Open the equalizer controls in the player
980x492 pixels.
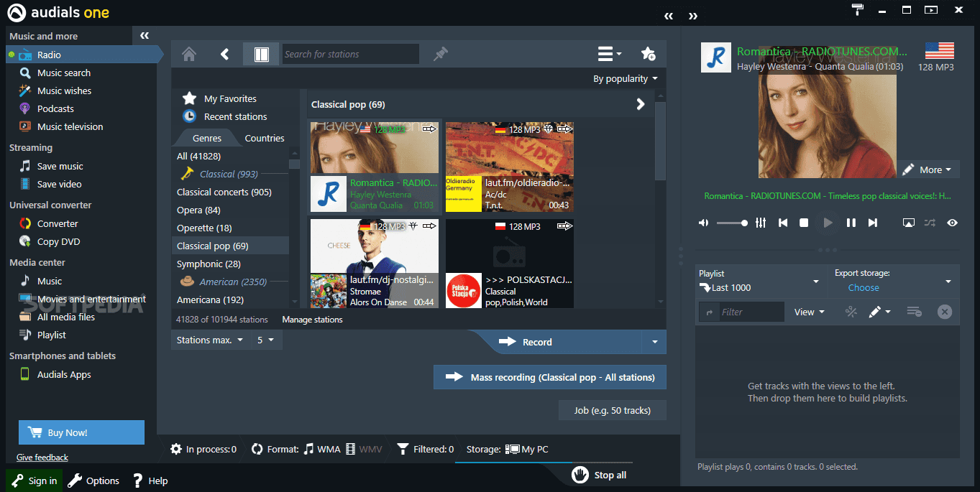(760, 223)
